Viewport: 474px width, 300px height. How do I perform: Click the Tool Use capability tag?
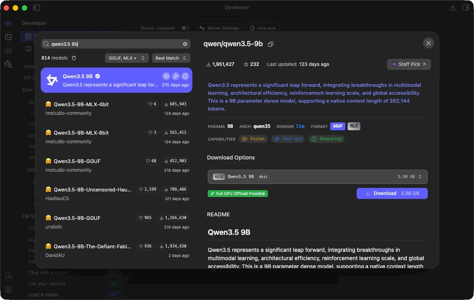pyautogui.click(x=288, y=139)
